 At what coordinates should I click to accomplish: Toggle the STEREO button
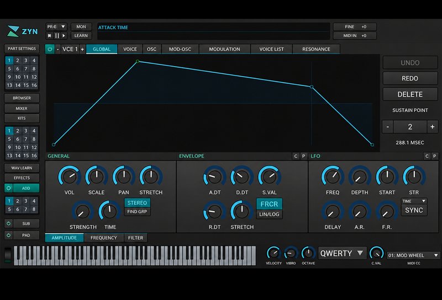click(x=137, y=202)
